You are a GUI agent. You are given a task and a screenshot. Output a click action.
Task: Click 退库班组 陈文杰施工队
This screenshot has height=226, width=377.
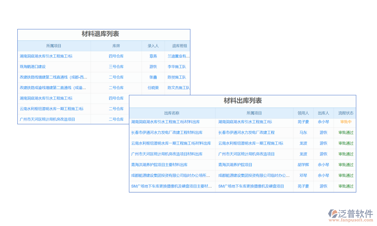178,88
